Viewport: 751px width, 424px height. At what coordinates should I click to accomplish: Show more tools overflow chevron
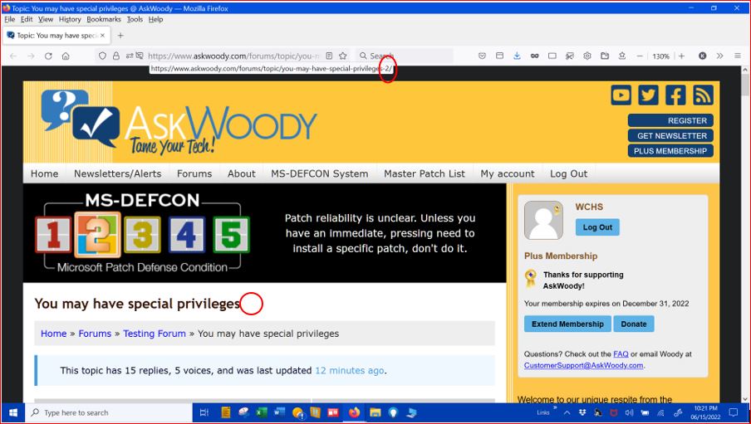[x=720, y=56]
